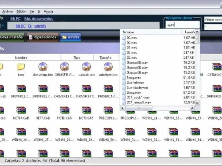Sort search results by Nombre header
This screenshot has width=222, height=166.
coord(151,32)
